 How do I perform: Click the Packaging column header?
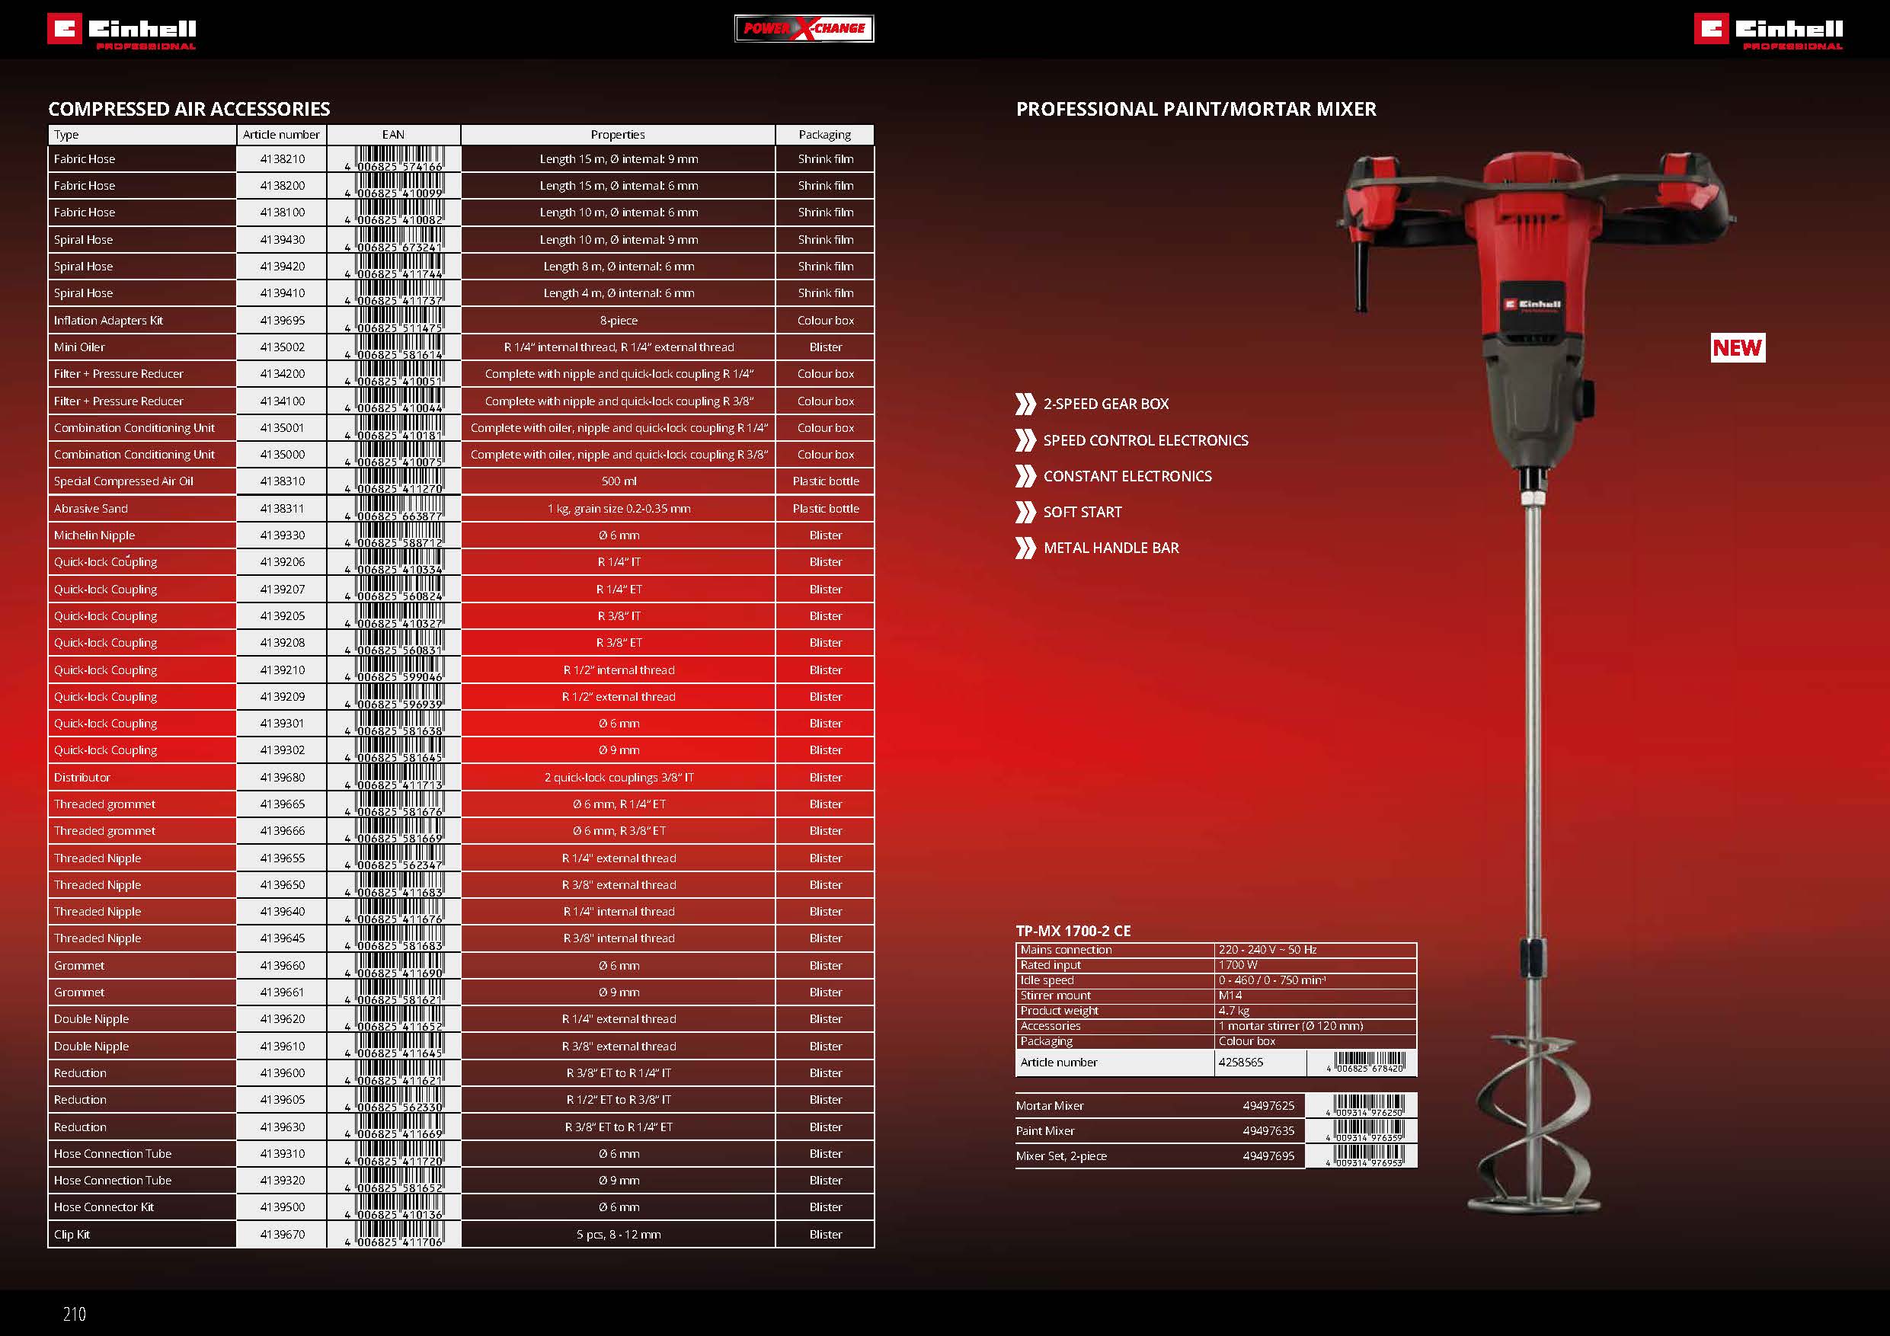[825, 135]
